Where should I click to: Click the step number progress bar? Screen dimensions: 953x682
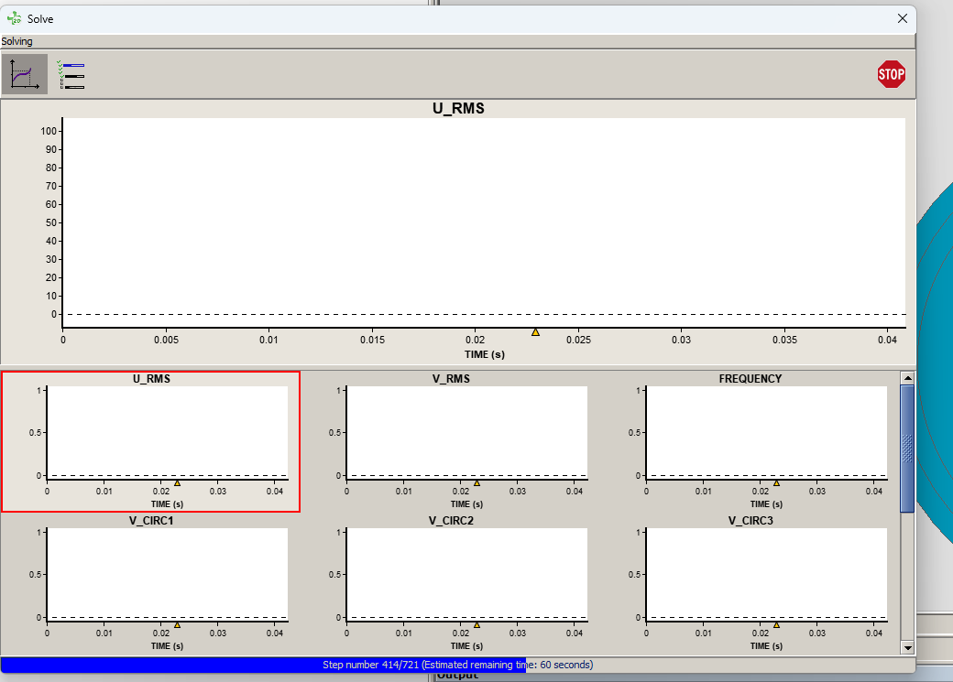(x=457, y=665)
